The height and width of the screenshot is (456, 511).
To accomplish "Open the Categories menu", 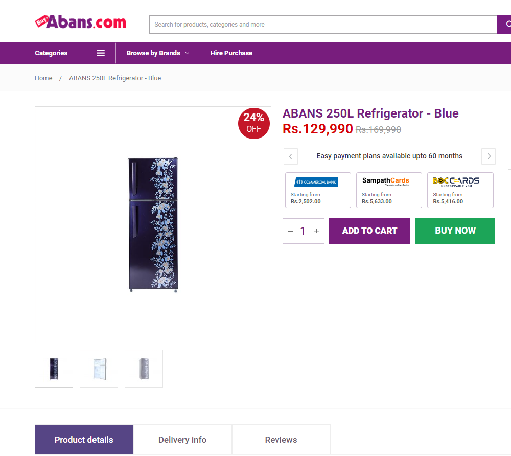I will point(51,53).
